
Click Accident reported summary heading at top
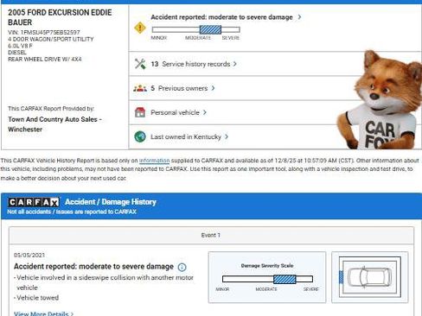pyautogui.click(x=221, y=17)
